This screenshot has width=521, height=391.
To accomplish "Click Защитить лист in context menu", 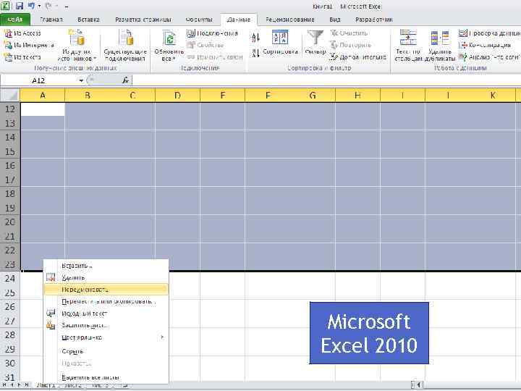I will tap(85, 325).
